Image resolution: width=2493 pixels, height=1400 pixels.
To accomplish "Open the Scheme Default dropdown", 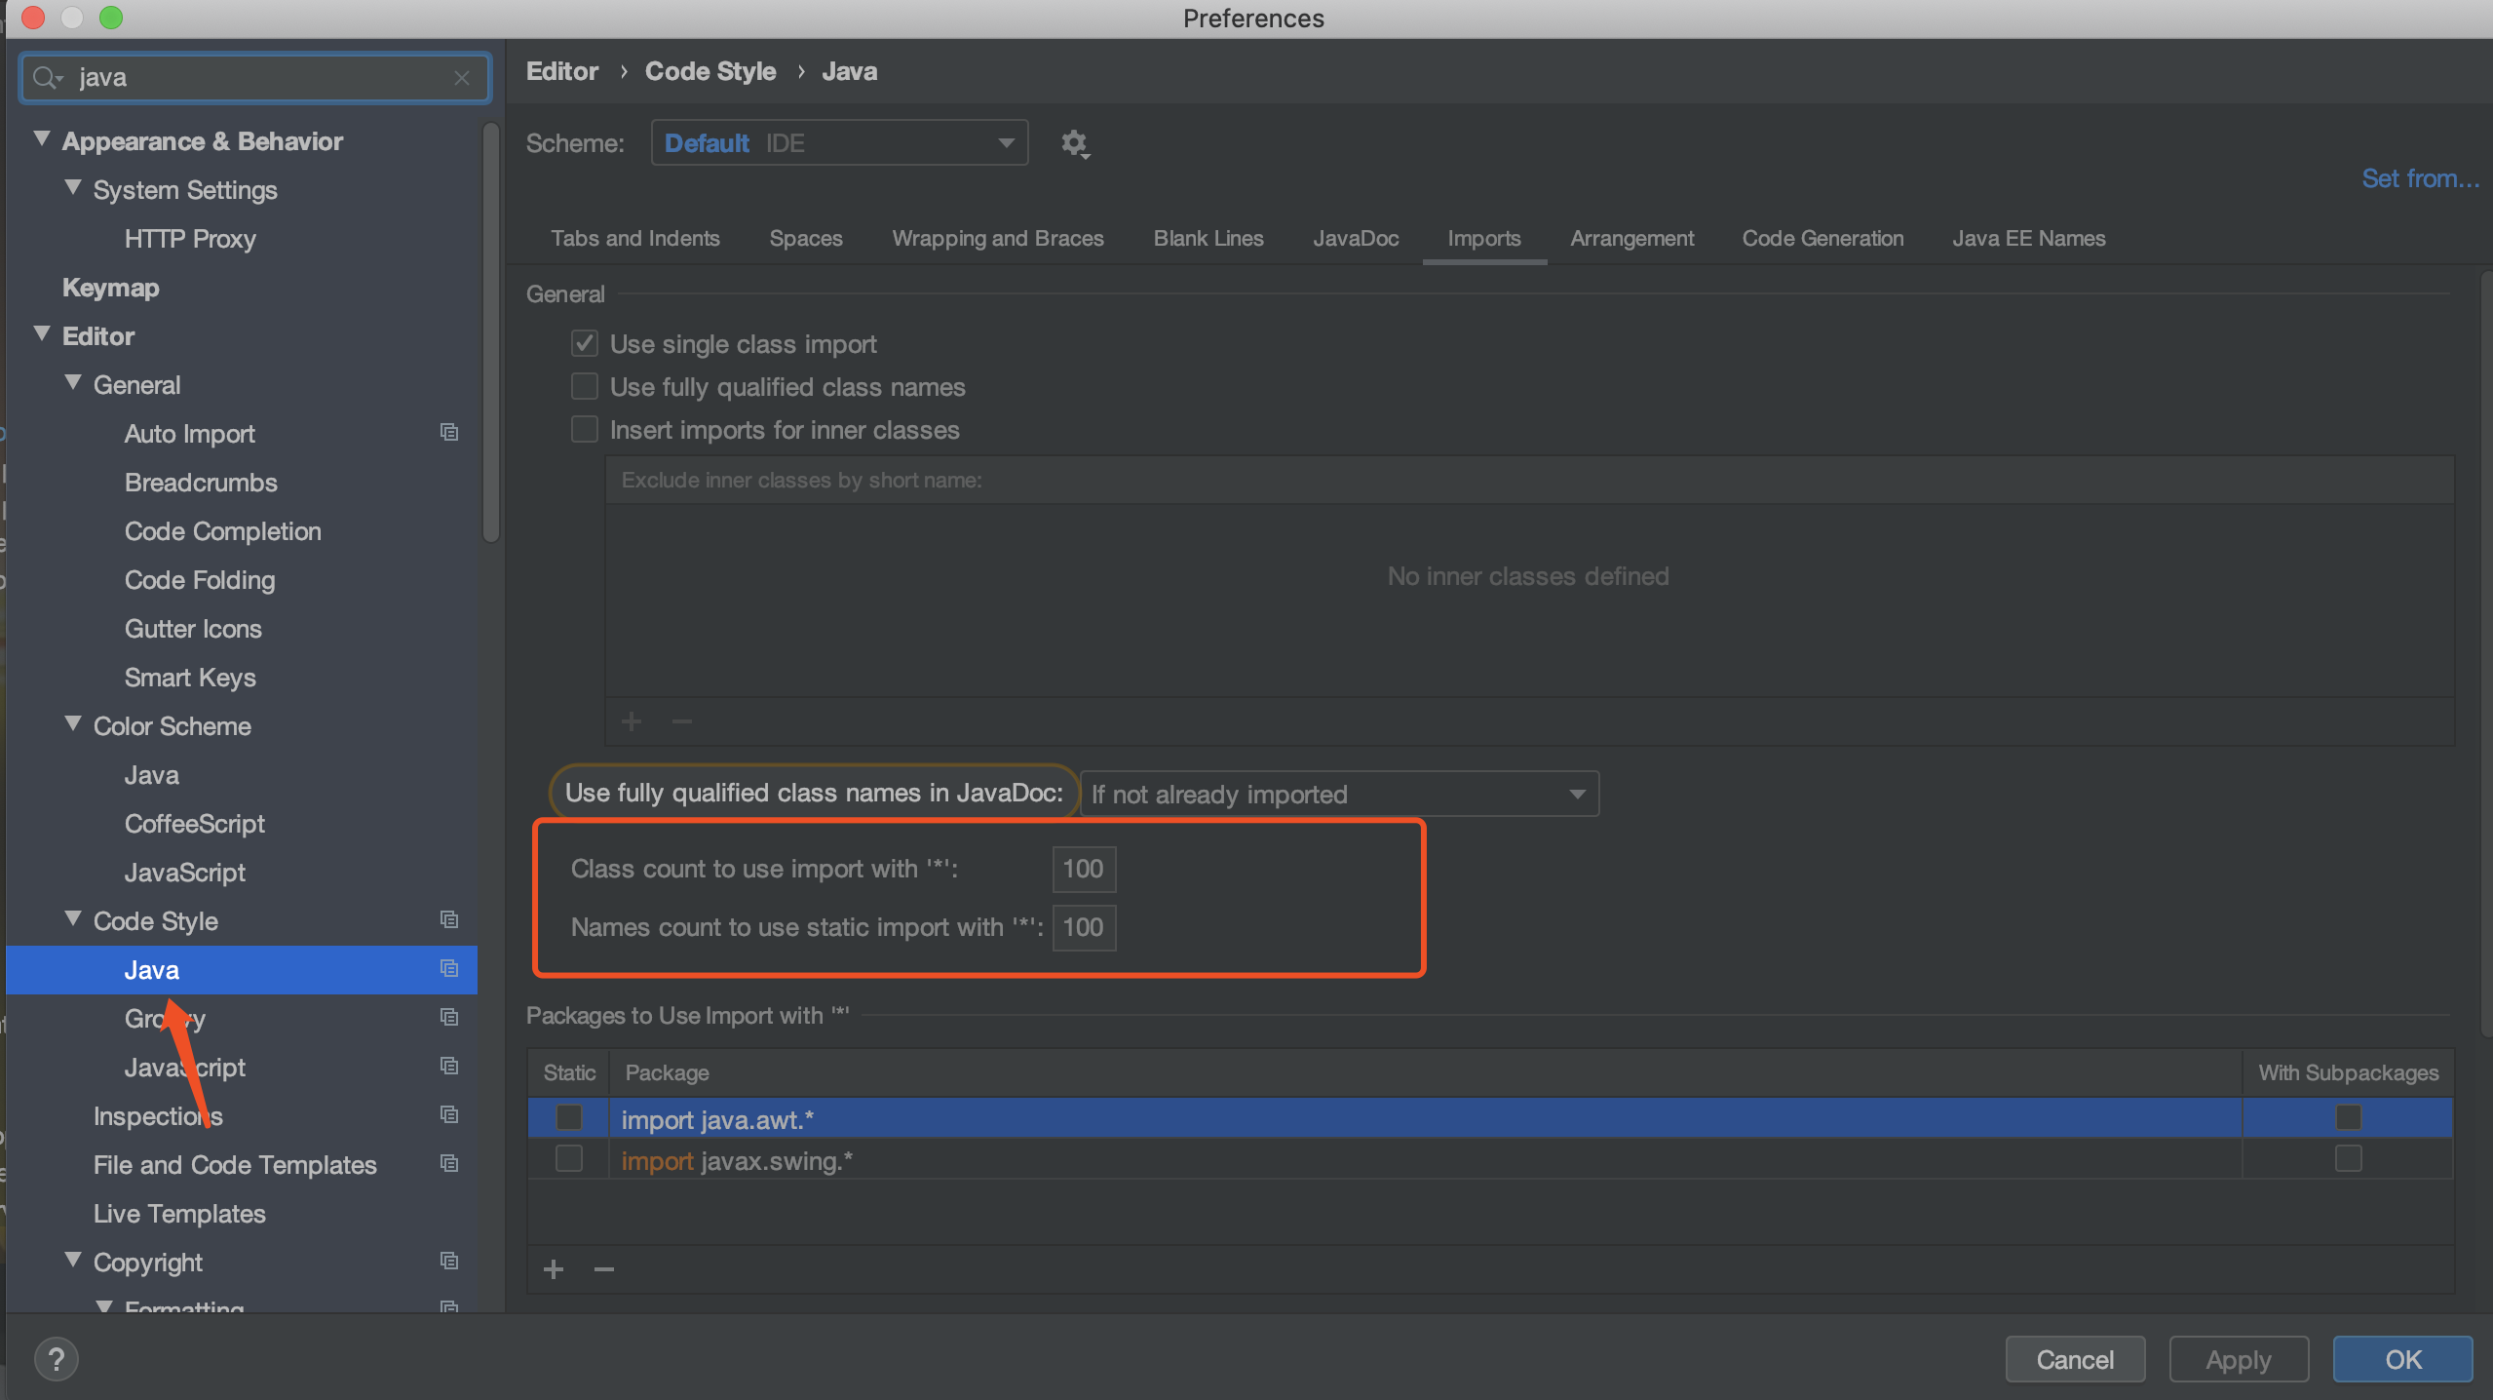I will pos(839,143).
